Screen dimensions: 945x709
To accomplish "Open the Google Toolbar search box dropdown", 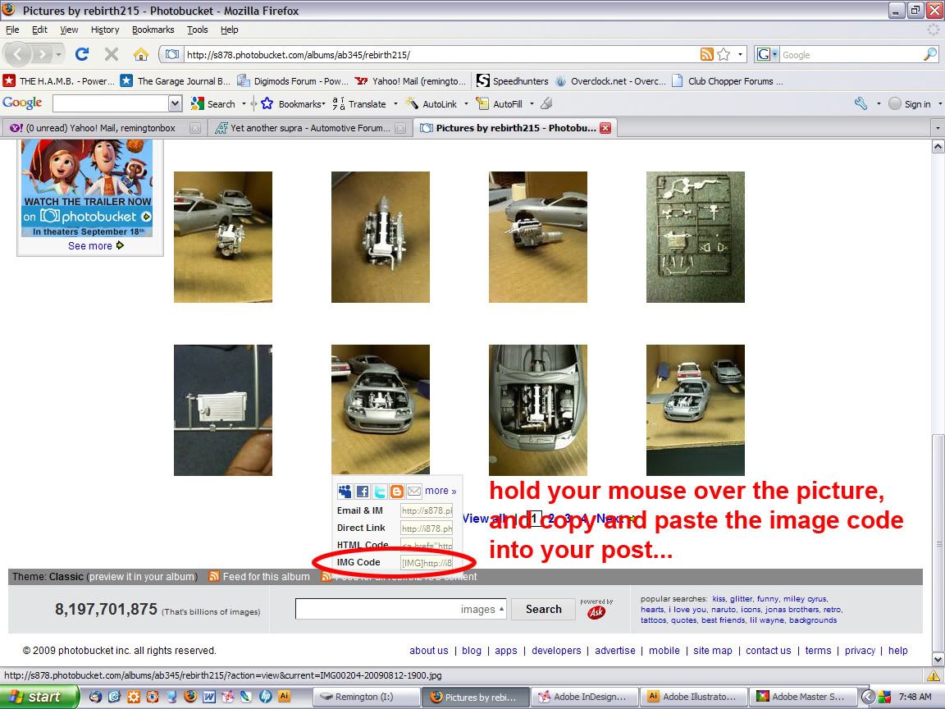I will (x=175, y=104).
